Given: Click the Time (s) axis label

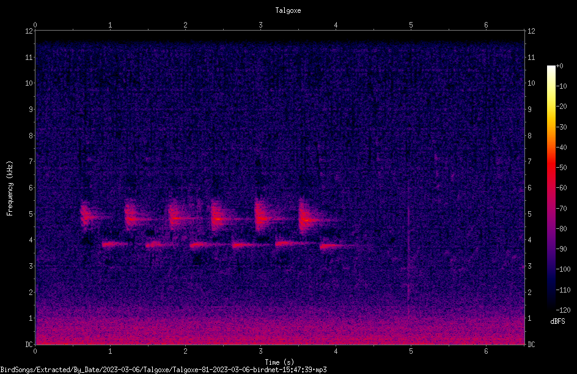Looking at the screenshot, I should coord(279,362).
